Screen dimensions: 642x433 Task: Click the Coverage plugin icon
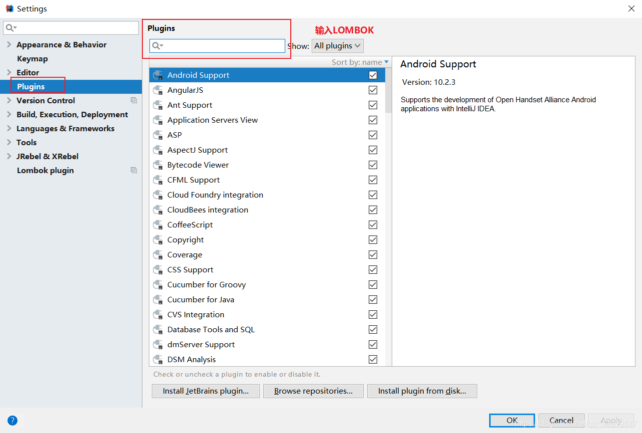pyautogui.click(x=158, y=254)
